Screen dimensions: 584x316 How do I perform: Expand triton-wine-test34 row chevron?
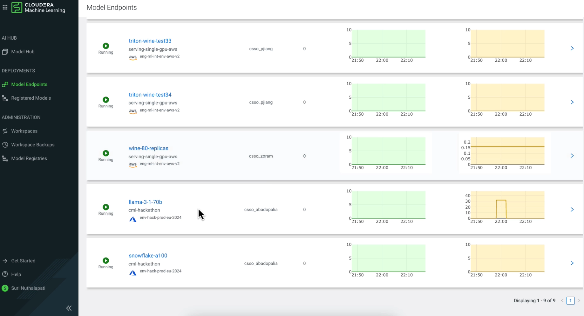[572, 102]
